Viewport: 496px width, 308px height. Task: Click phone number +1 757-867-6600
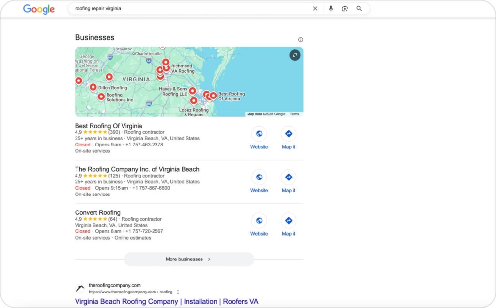tap(151, 188)
